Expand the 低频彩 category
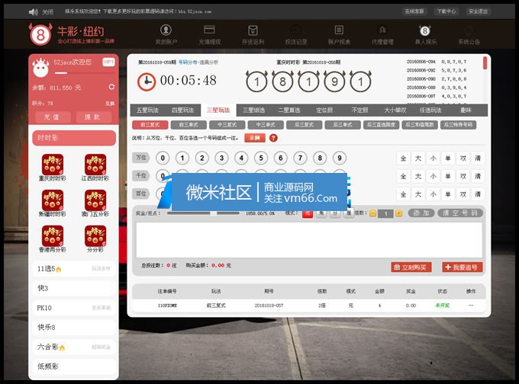Viewport: 519px width, 384px height. click(74, 366)
